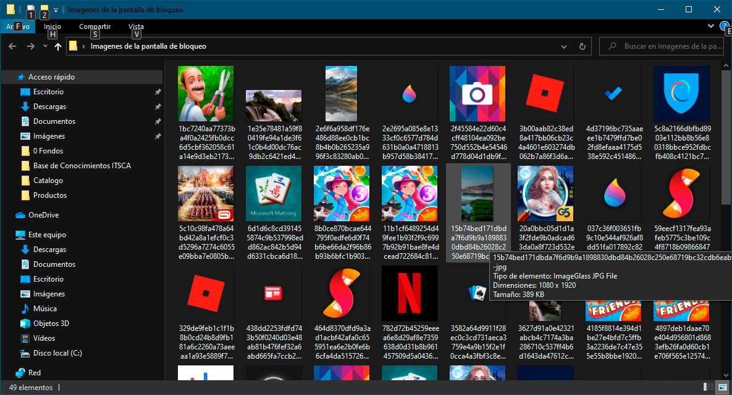Image resolution: width=732 pixels, height=395 pixels.
Task: Open the Quick Access Toolbar customize dropdown
Action: click(56, 10)
